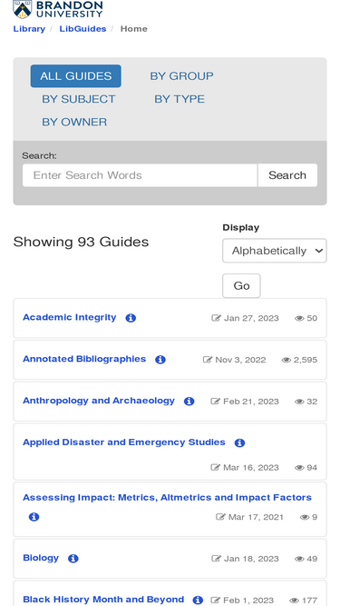The width and height of the screenshot is (340, 606).
Task: Open info icon under Assessing Impact guide
Action: pos(34,517)
